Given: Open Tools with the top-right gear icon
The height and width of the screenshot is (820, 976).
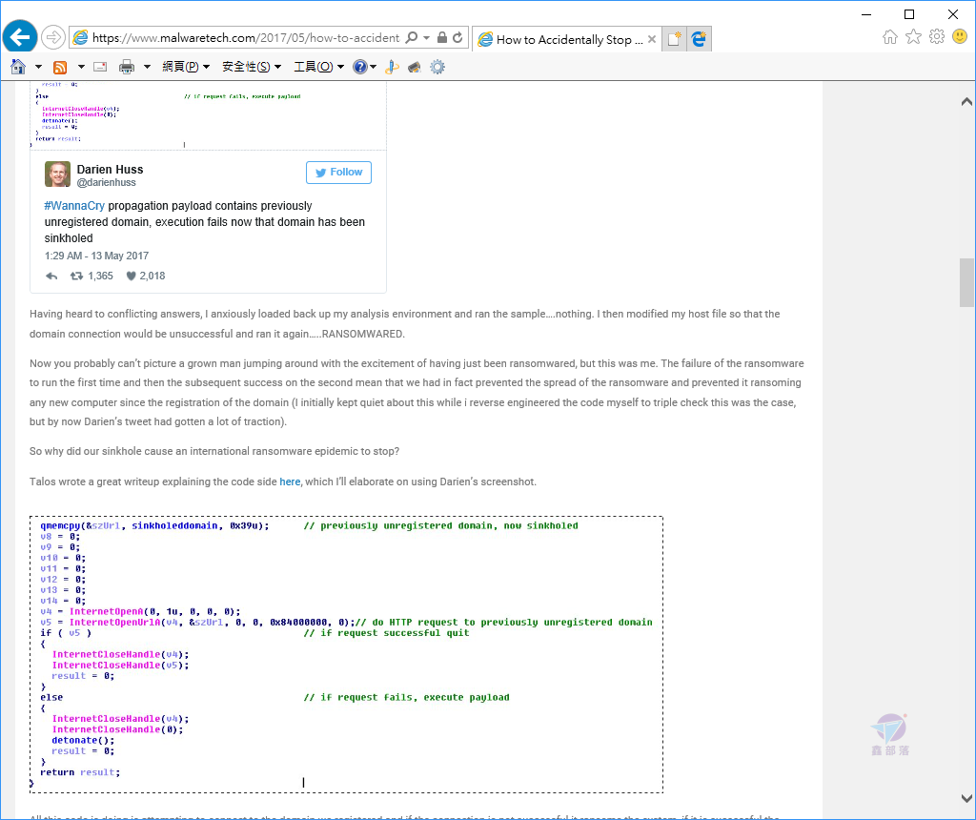Looking at the screenshot, I should (x=937, y=37).
